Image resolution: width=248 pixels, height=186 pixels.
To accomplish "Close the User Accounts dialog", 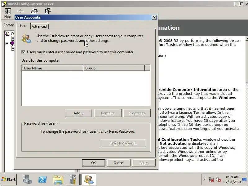I will point(154,17).
